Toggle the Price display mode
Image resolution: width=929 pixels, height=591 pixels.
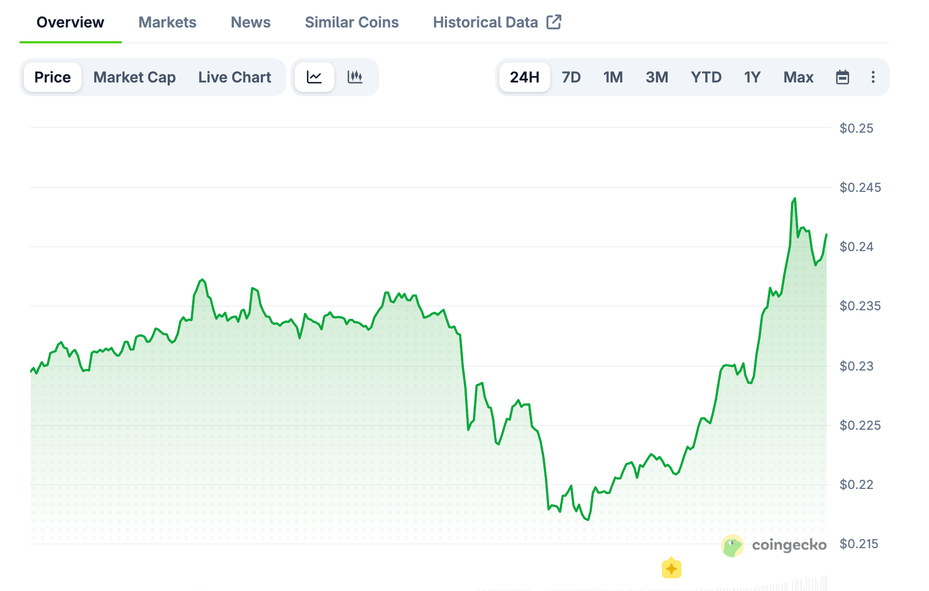[x=52, y=77]
